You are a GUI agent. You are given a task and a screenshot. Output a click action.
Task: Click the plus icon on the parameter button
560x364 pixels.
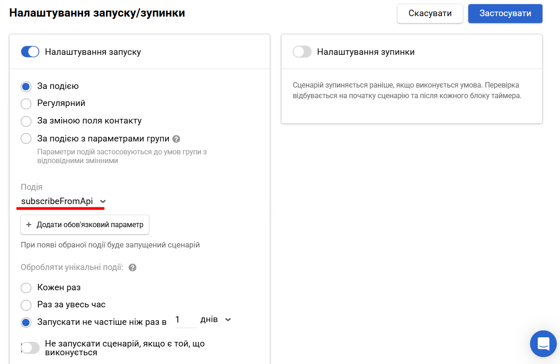coord(29,224)
